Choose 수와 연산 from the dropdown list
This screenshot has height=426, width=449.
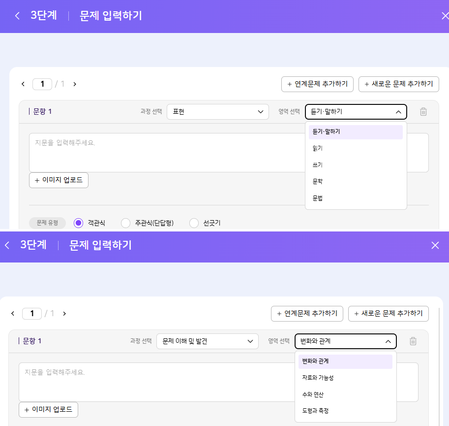click(345, 394)
